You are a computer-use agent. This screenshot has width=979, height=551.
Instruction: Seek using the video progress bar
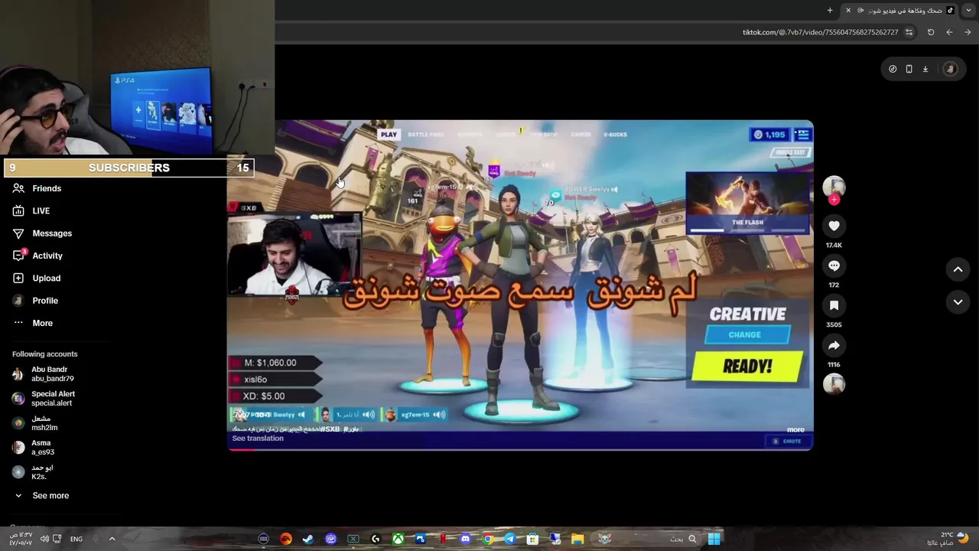pyautogui.click(x=520, y=449)
